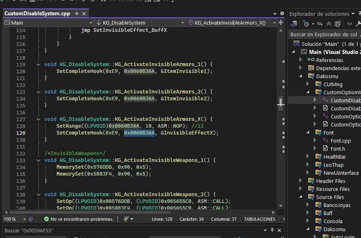This screenshot has height=238, width=361.
Task: Toggle sync with active document icon
Action: coord(320,24)
